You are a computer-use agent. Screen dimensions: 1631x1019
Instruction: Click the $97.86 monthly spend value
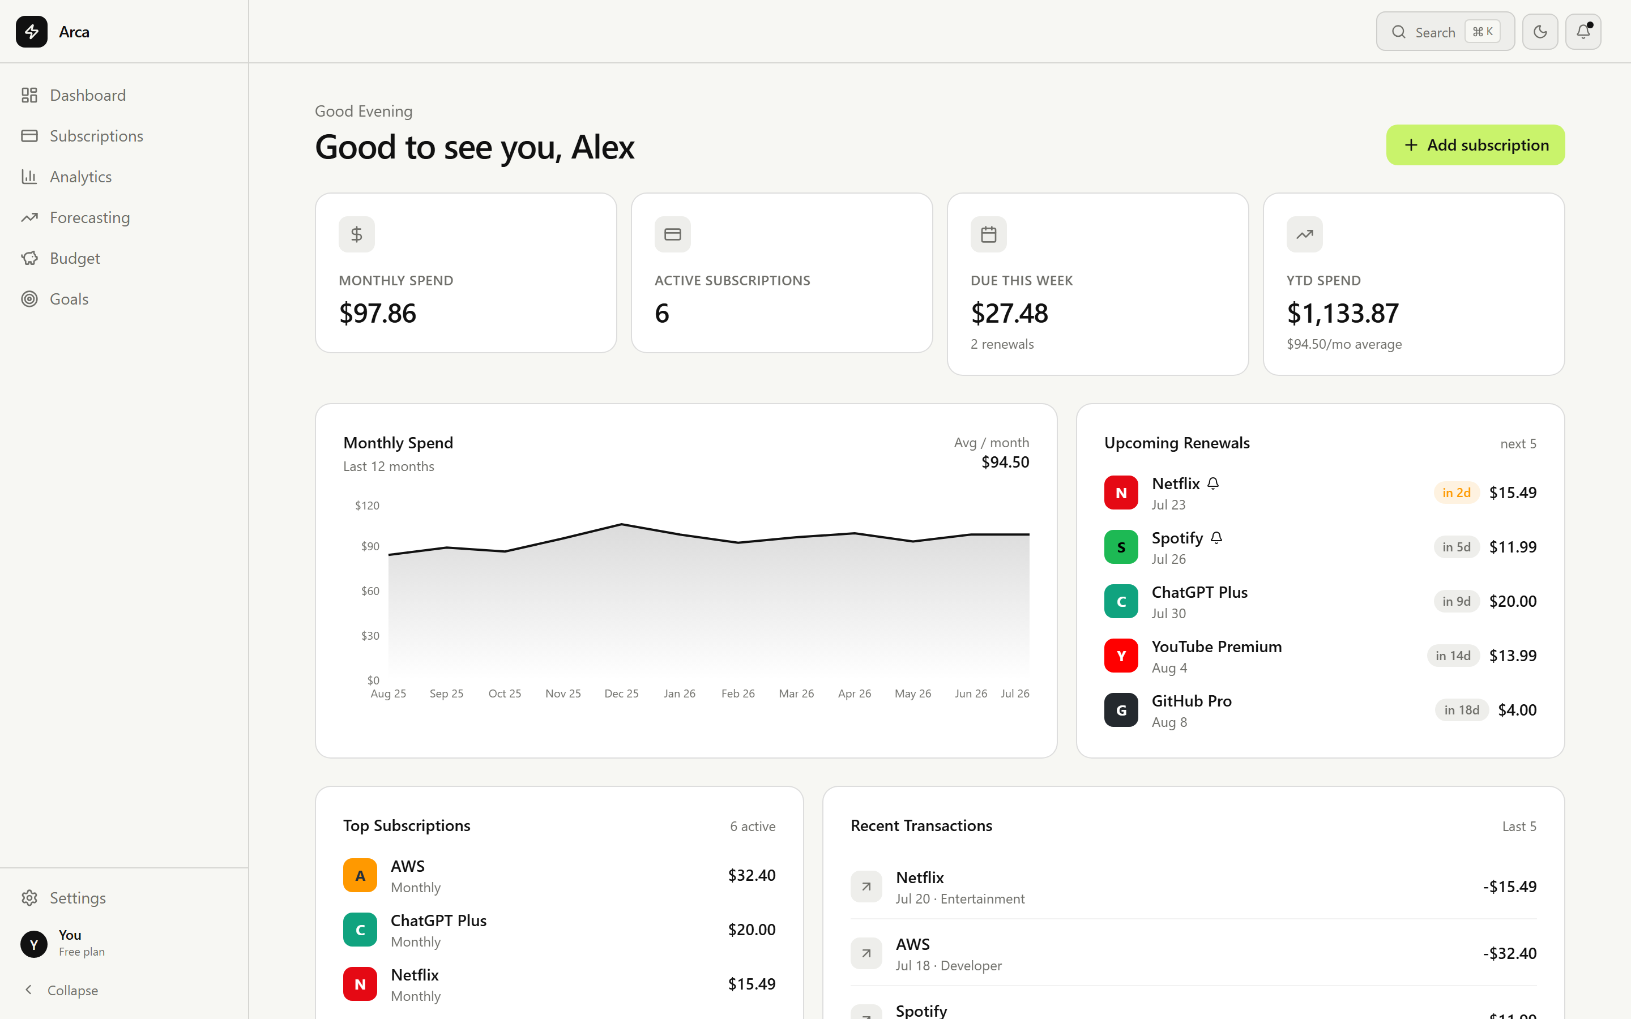tap(377, 314)
